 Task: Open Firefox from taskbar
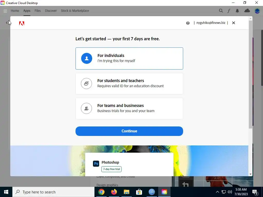tap(114, 192)
